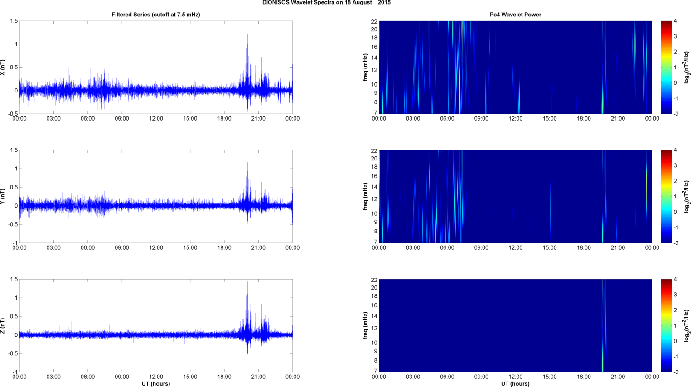Click log2(nT²/Hz) label beside the X colorbar
The width and height of the screenshot is (691, 387).
[687, 67]
